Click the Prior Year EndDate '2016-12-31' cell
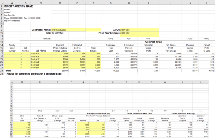 pyautogui.click(x=140, y=33)
